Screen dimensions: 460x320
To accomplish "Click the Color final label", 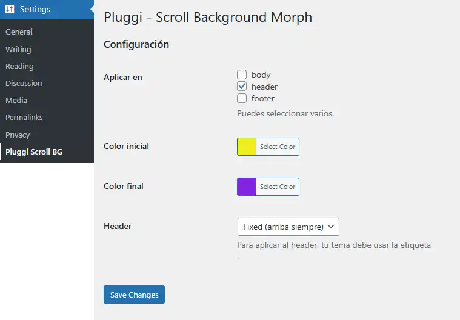I will pyautogui.click(x=124, y=186).
